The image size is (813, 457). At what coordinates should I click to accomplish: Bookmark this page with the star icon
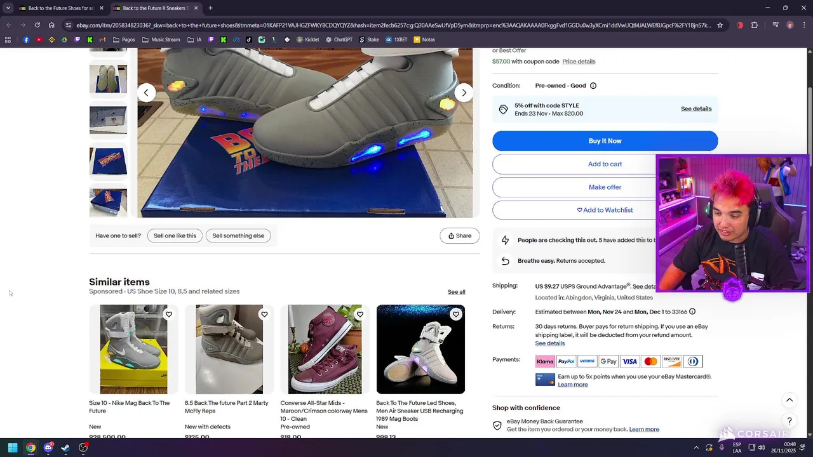pyautogui.click(x=720, y=25)
